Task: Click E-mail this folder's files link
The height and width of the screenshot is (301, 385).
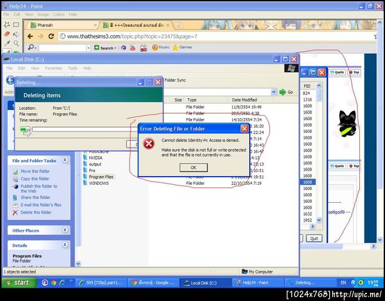Action: (x=41, y=205)
